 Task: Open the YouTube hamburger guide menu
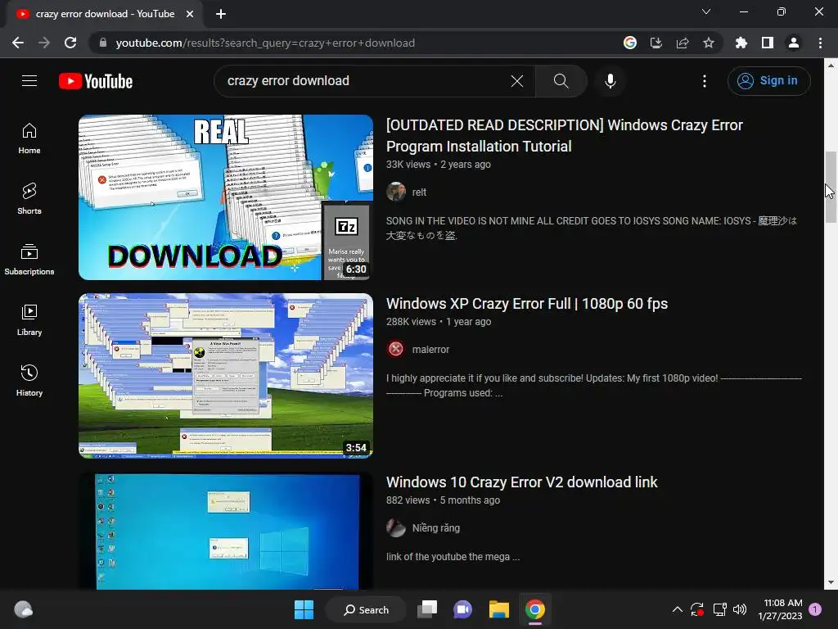click(x=29, y=81)
